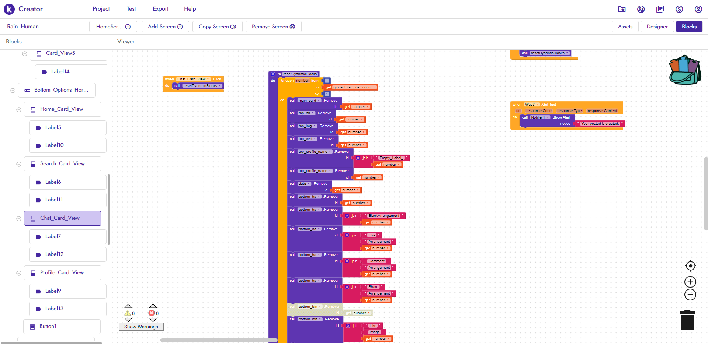Switch to the Designer view

coord(657,27)
